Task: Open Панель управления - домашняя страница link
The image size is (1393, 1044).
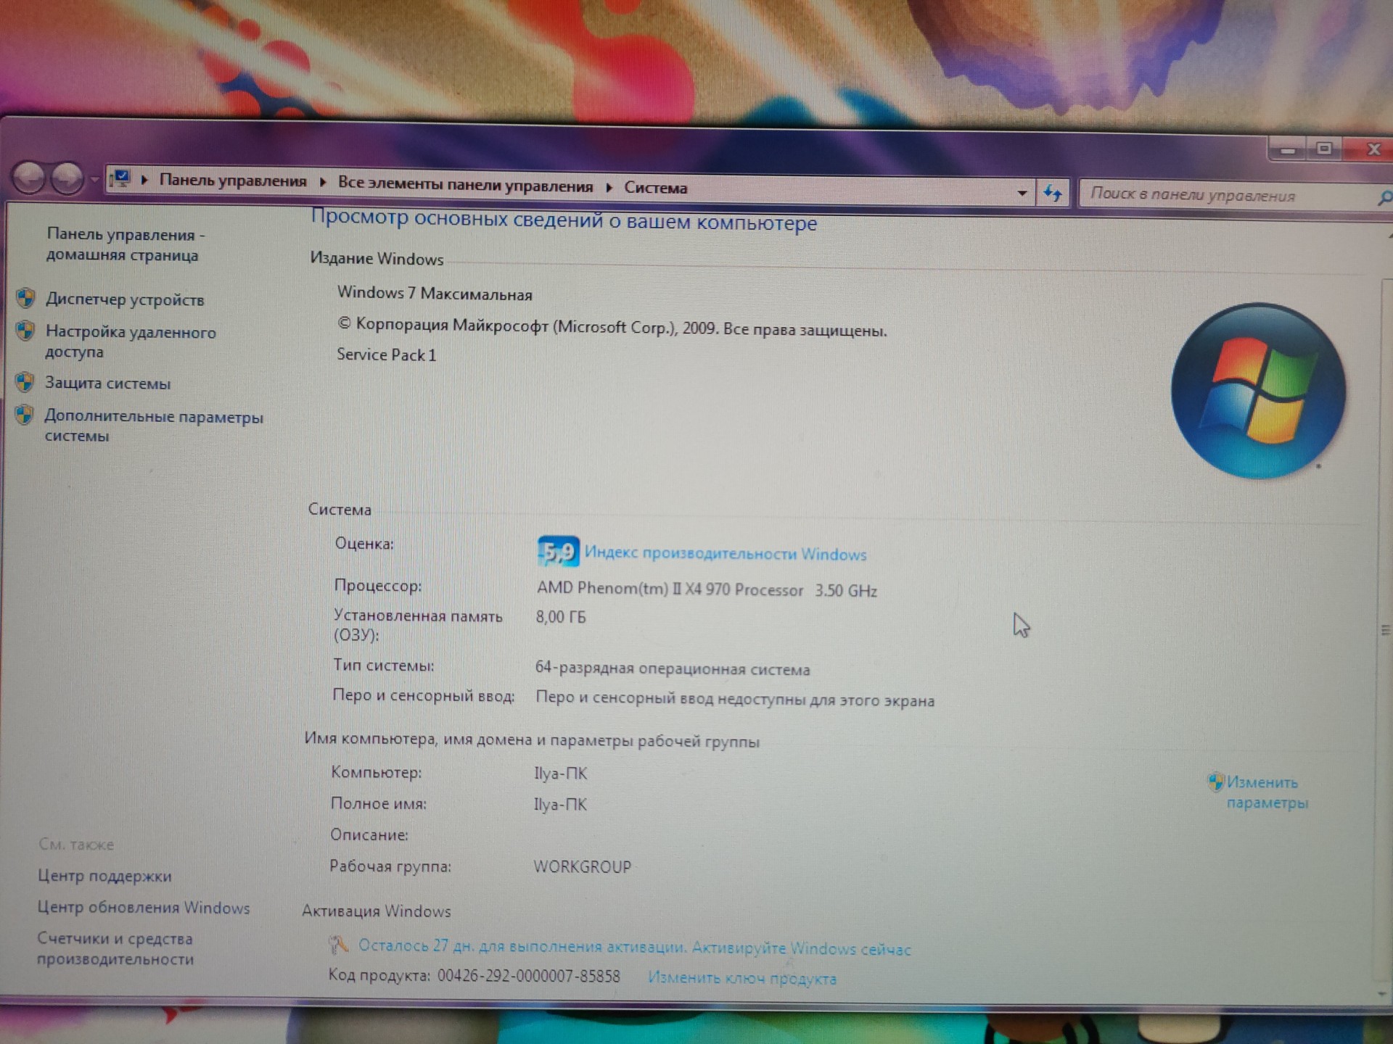Action: click(125, 244)
